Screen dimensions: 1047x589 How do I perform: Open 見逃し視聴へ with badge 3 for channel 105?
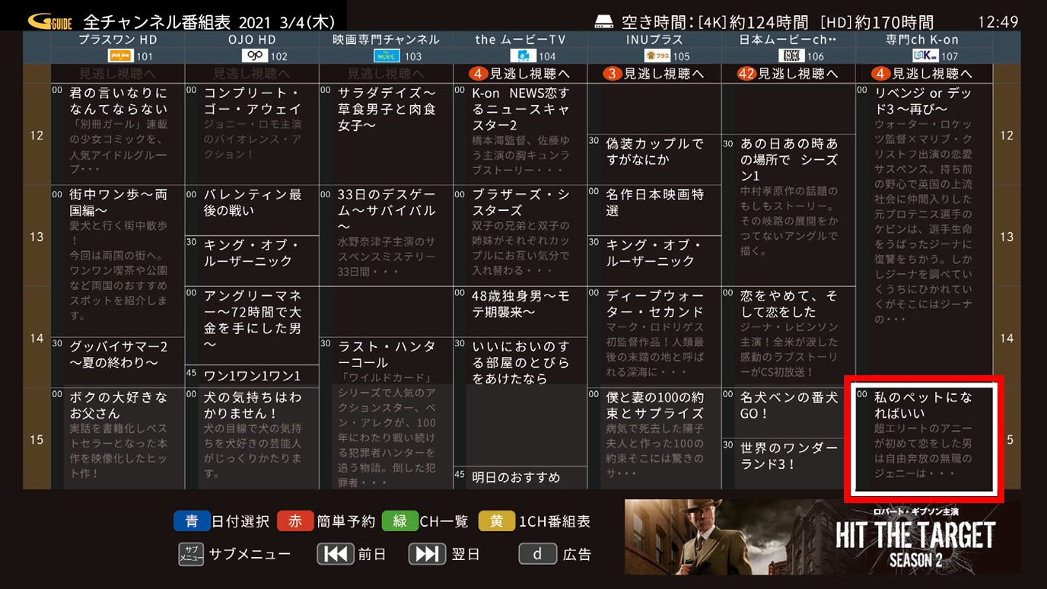coord(654,74)
